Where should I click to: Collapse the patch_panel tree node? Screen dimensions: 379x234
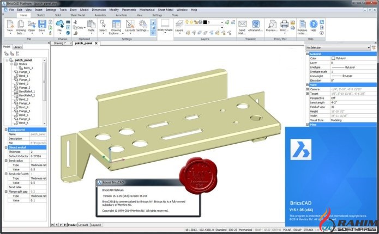7,60
